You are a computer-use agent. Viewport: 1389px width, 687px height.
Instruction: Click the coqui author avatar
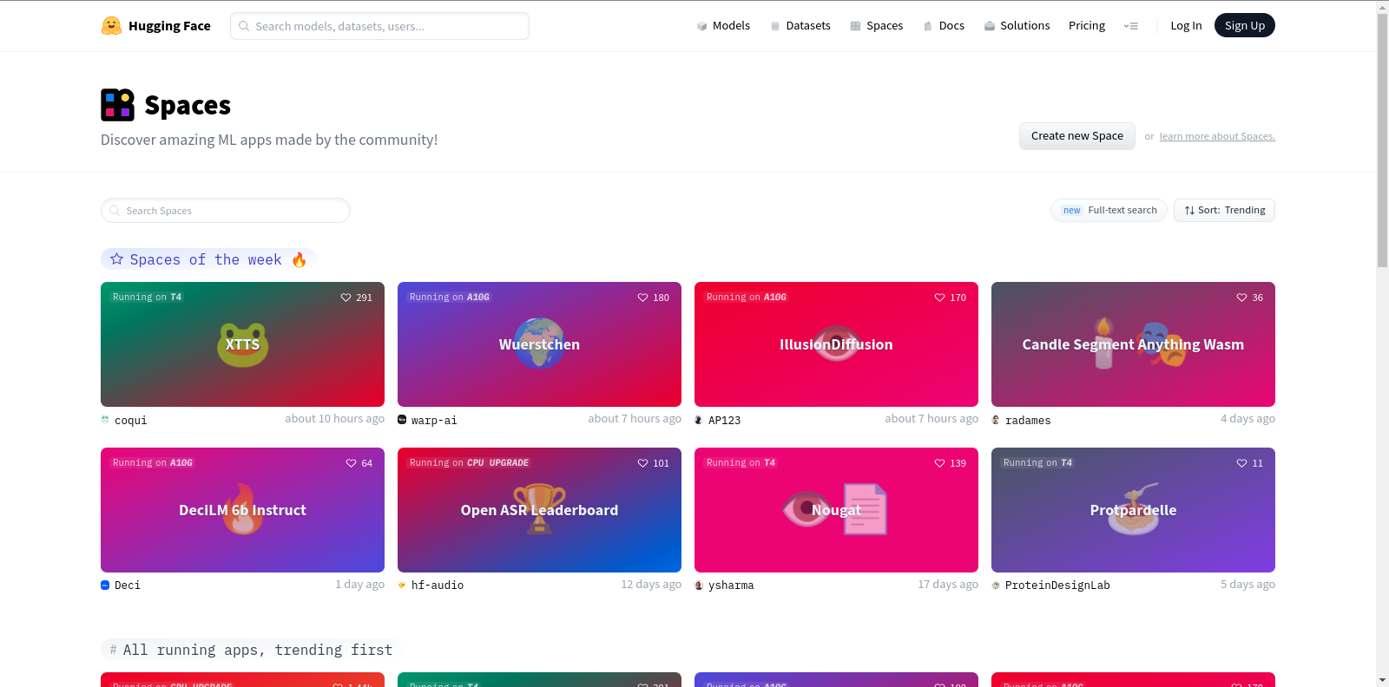(x=105, y=420)
